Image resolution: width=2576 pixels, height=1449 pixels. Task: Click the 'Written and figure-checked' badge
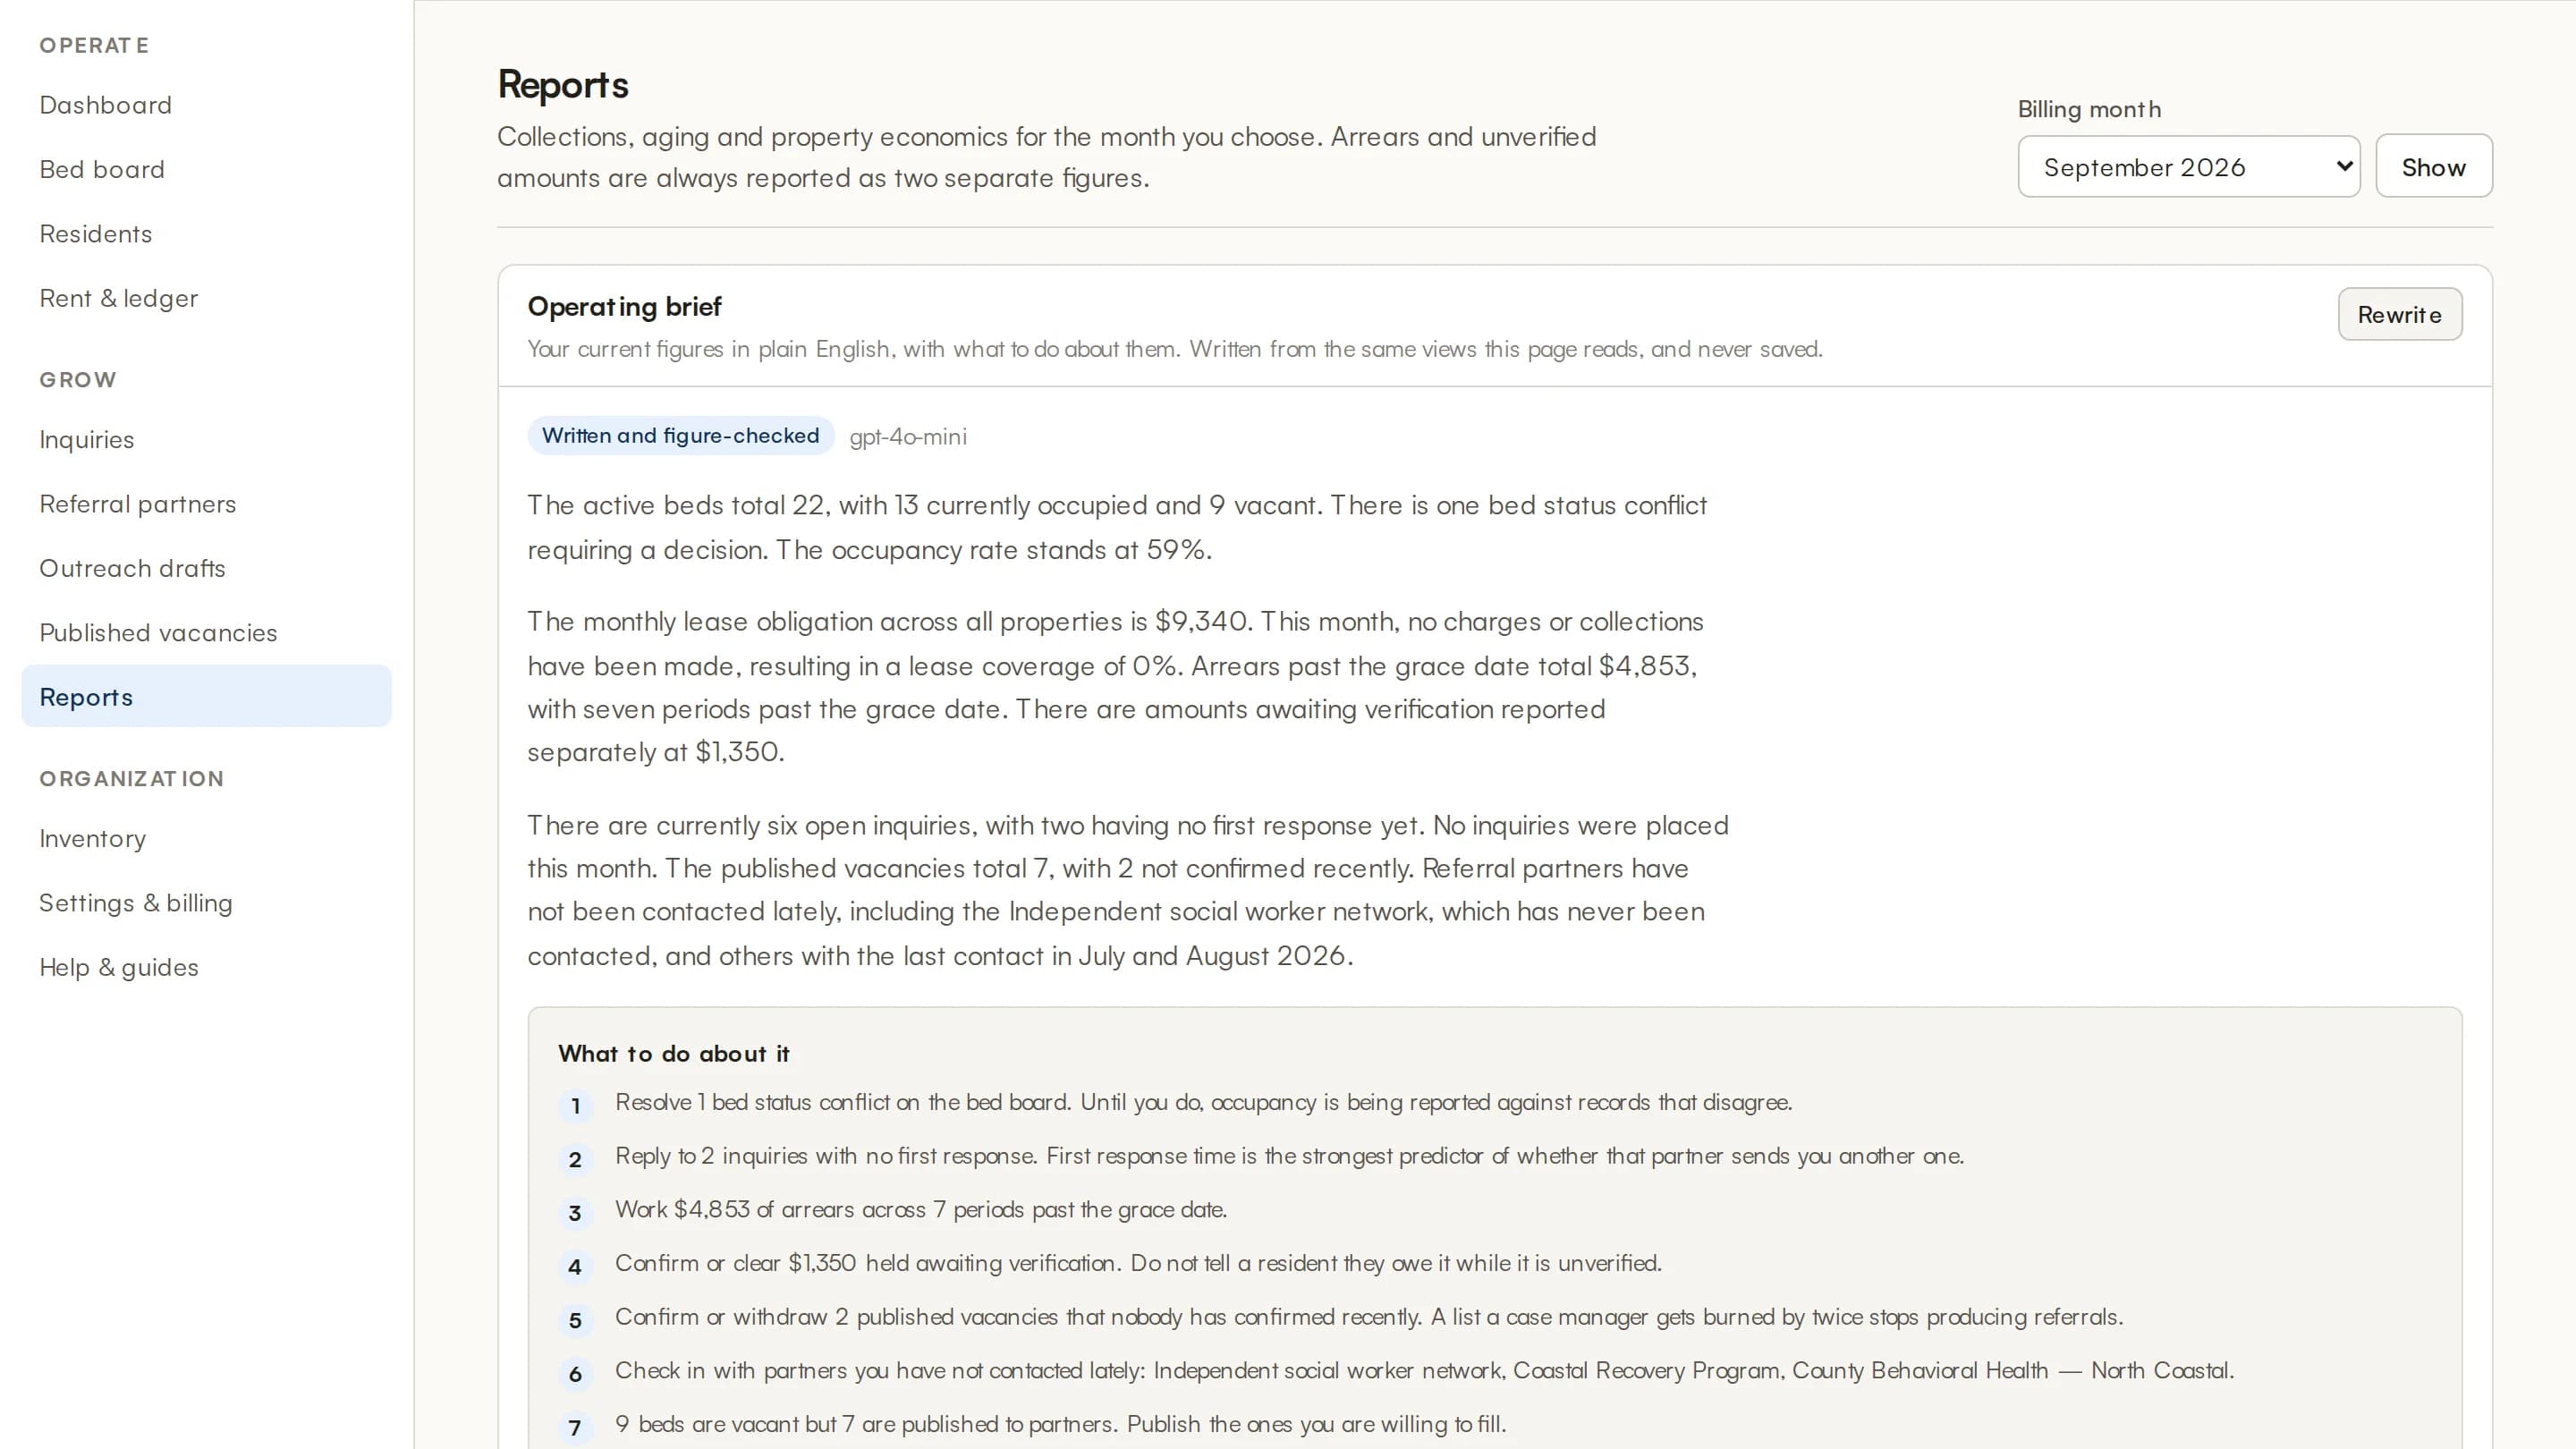point(681,436)
